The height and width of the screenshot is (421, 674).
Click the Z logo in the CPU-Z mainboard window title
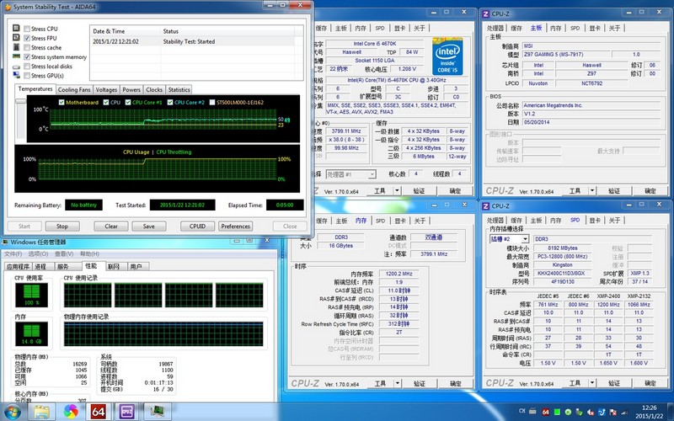(x=486, y=13)
